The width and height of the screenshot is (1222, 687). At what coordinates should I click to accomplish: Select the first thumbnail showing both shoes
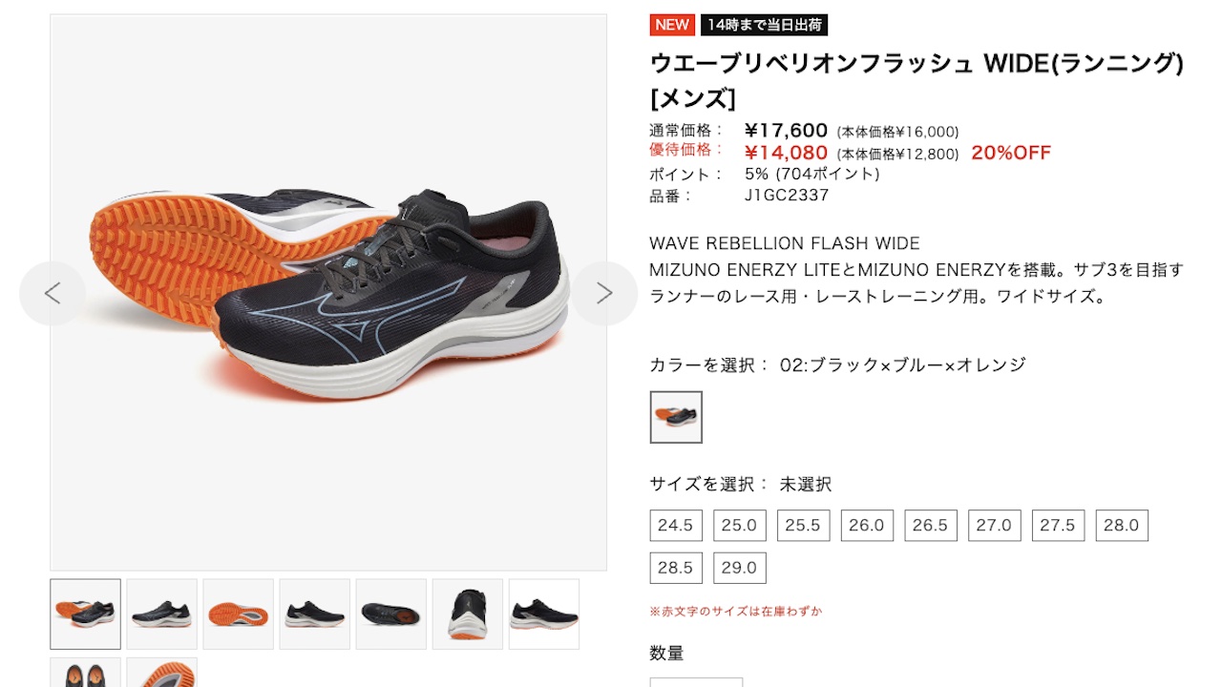[x=86, y=614]
